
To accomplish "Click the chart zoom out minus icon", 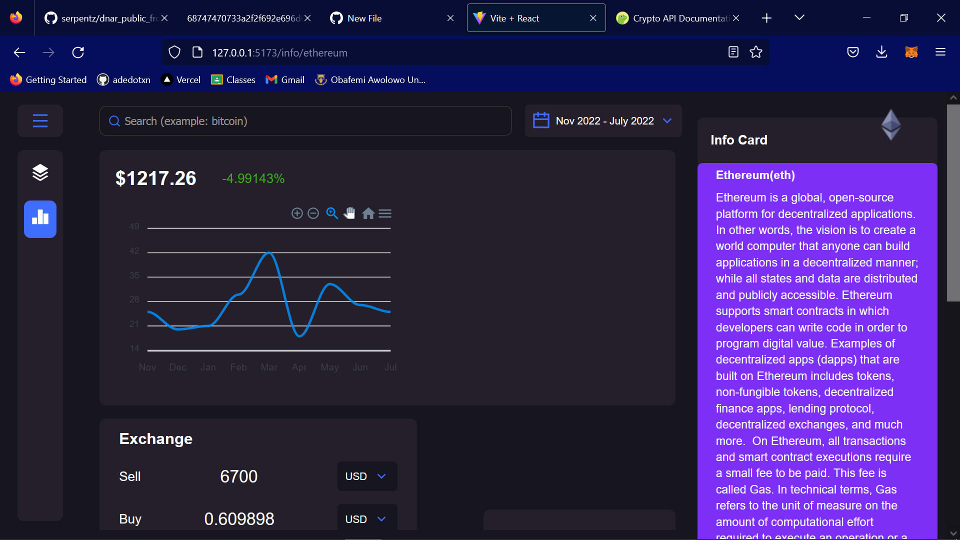I will click(x=313, y=213).
